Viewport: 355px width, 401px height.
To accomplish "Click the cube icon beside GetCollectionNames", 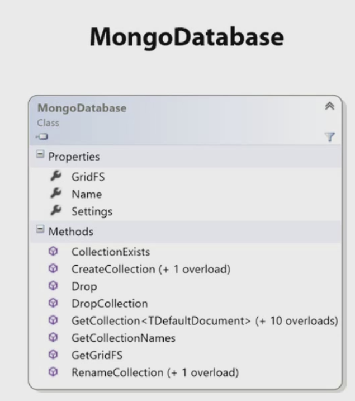I will click(x=53, y=337).
